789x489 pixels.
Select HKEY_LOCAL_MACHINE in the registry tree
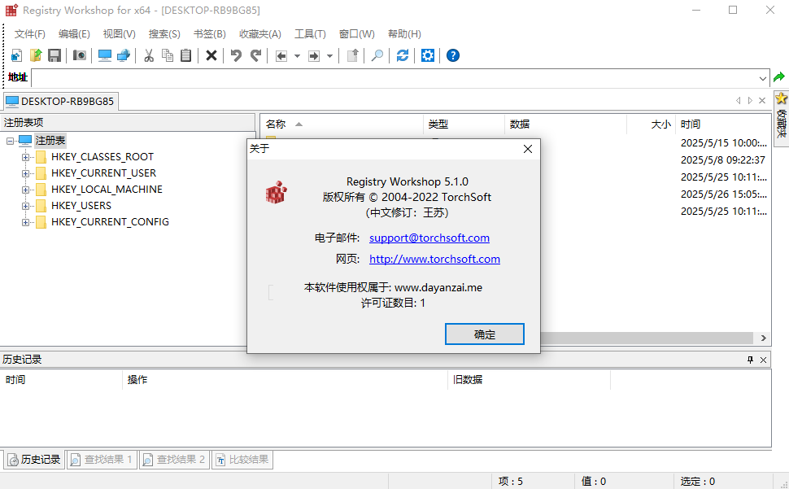(107, 190)
